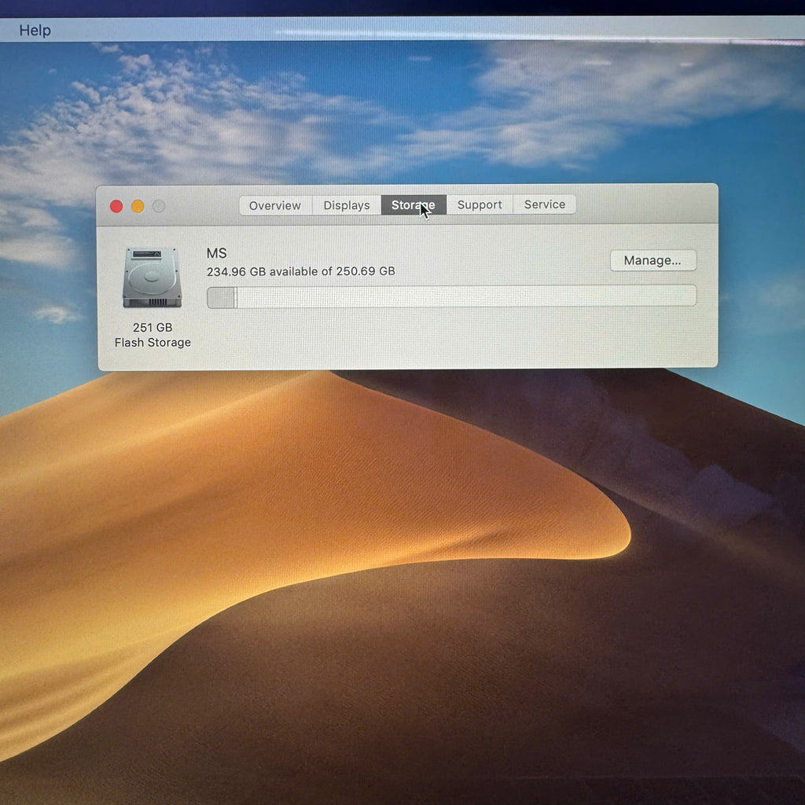Image resolution: width=805 pixels, height=805 pixels.
Task: Switch to the Displays tab
Action: pyautogui.click(x=347, y=205)
